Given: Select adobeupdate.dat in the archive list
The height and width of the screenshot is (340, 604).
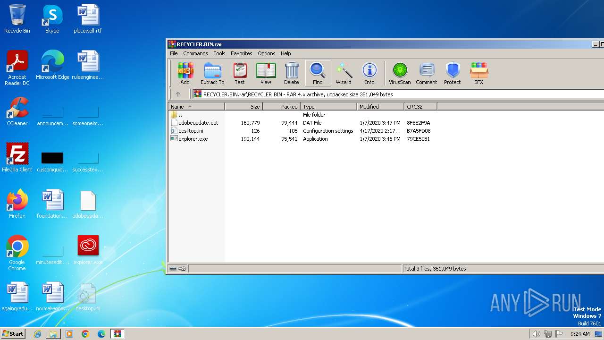Looking at the screenshot, I should click(x=302, y=123).
